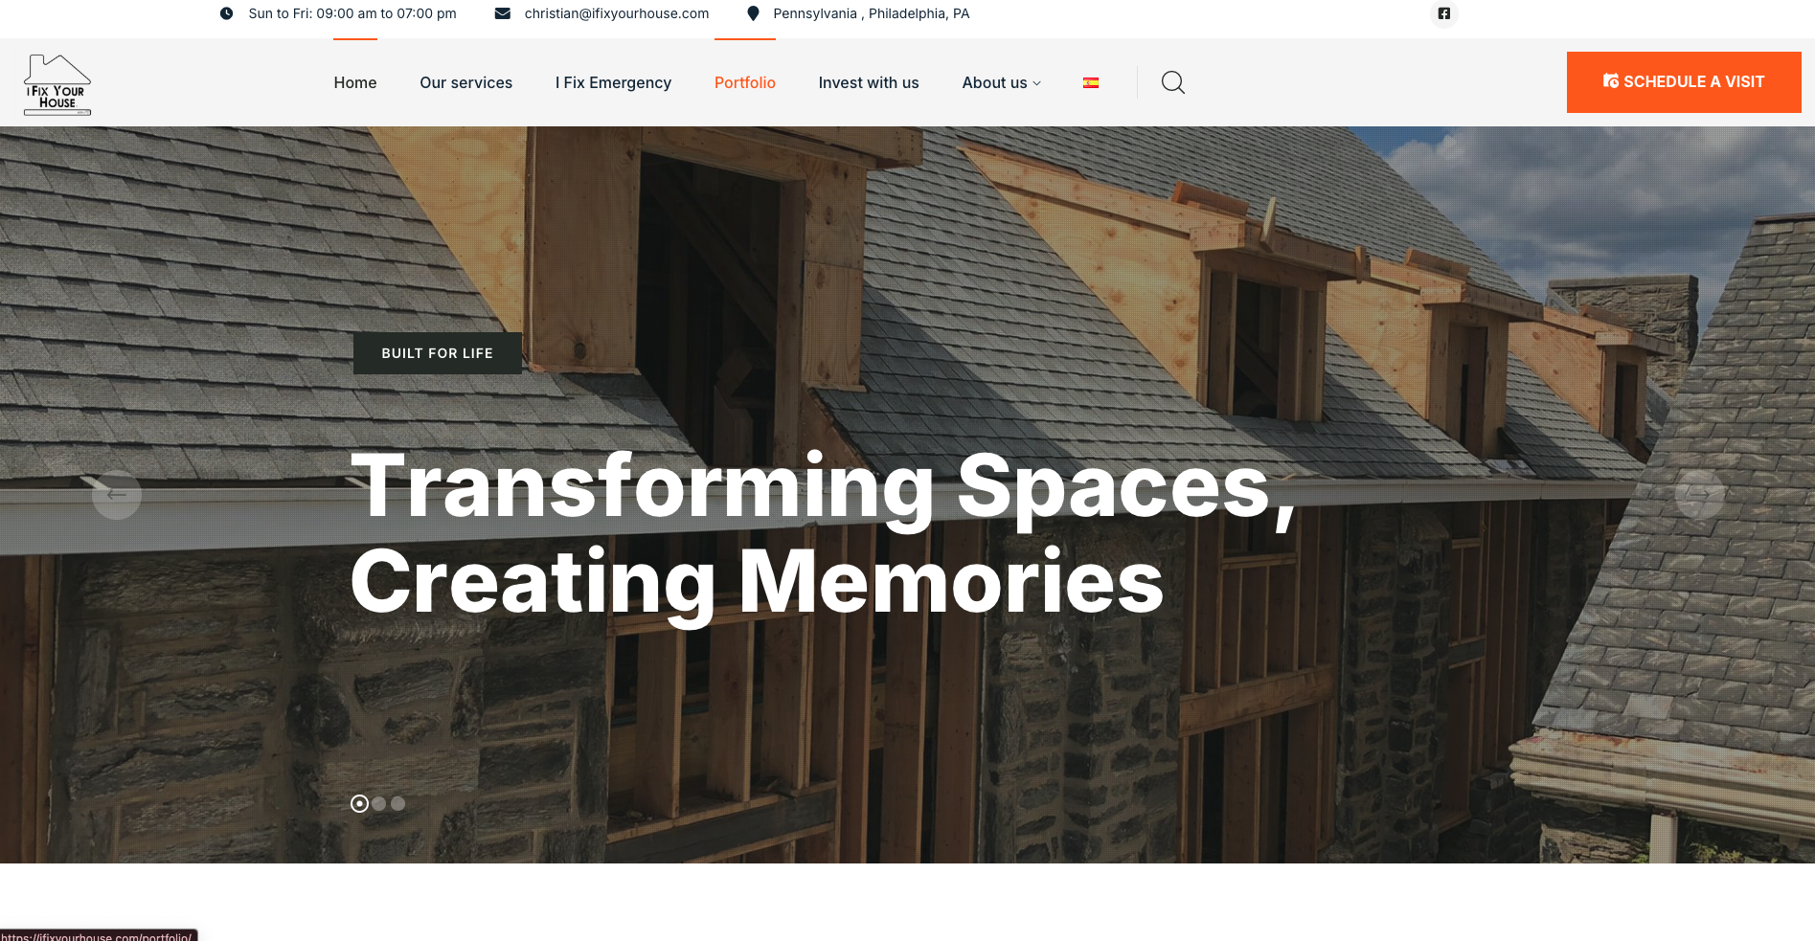Click the next slide arrow
This screenshot has width=1815, height=941.
coord(1699,495)
